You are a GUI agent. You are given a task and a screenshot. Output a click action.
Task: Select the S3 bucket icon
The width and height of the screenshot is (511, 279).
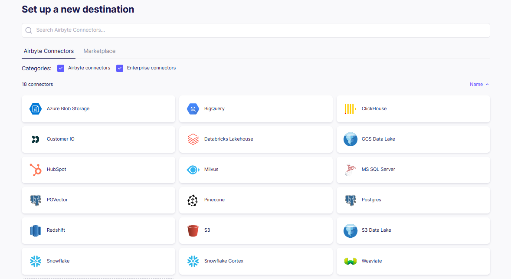(193, 230)
